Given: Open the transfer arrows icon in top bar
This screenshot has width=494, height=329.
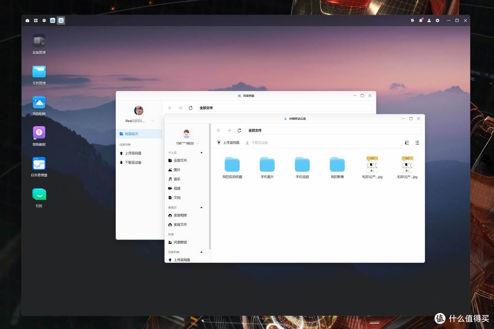Looking at the screenshot, I should 412,21.
